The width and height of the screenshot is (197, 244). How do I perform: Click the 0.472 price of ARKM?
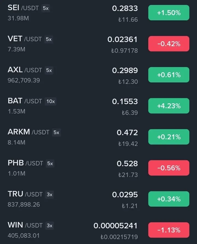(127, 133)
